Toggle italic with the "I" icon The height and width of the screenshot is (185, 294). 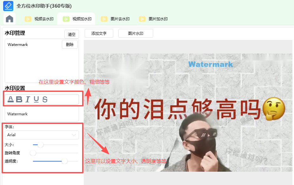(x=28, y=99)
